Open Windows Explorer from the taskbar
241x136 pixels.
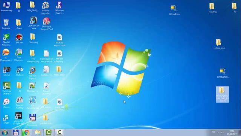[38, 133]
